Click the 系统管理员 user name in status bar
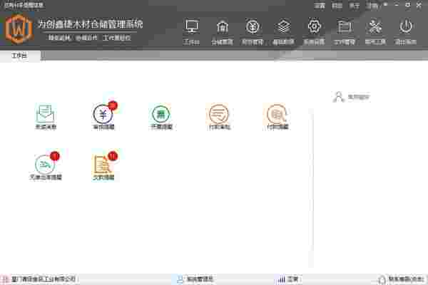 point(200,279)
